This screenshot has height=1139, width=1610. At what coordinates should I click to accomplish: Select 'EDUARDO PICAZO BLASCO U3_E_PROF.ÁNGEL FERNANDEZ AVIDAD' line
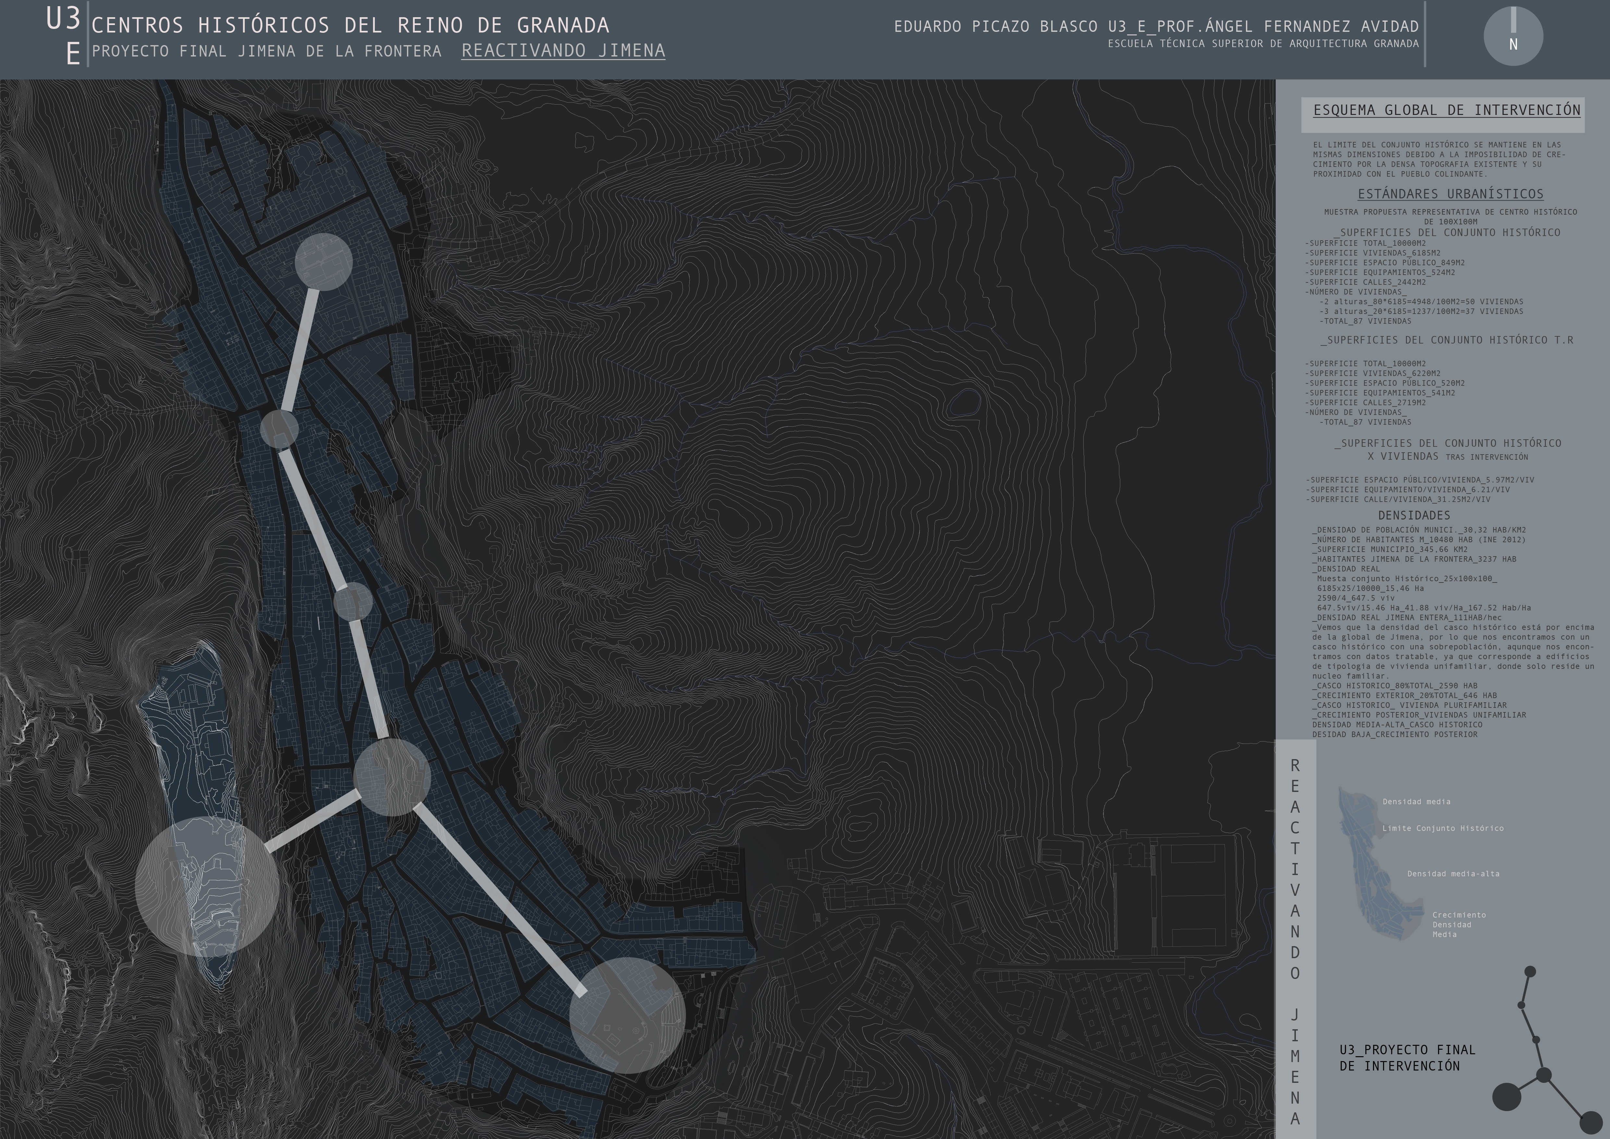[x=1156, y=27]
